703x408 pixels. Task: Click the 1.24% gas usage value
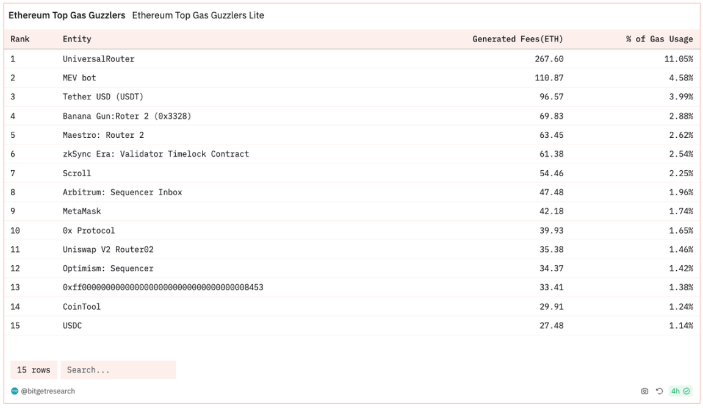(681, 306)
